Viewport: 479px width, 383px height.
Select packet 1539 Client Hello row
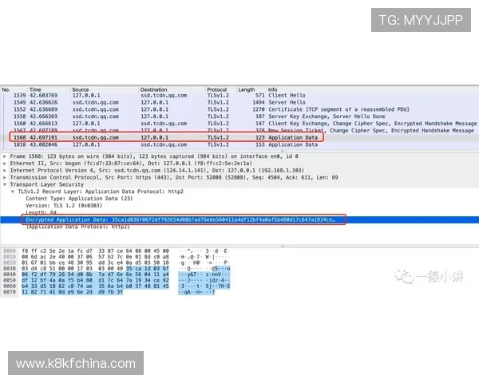[239, 96]
